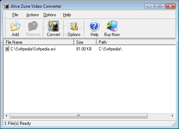Viewport: 179px width, 129px height.
Task: Minimize the Alive Zune Video Converter window
Action: 149,6
